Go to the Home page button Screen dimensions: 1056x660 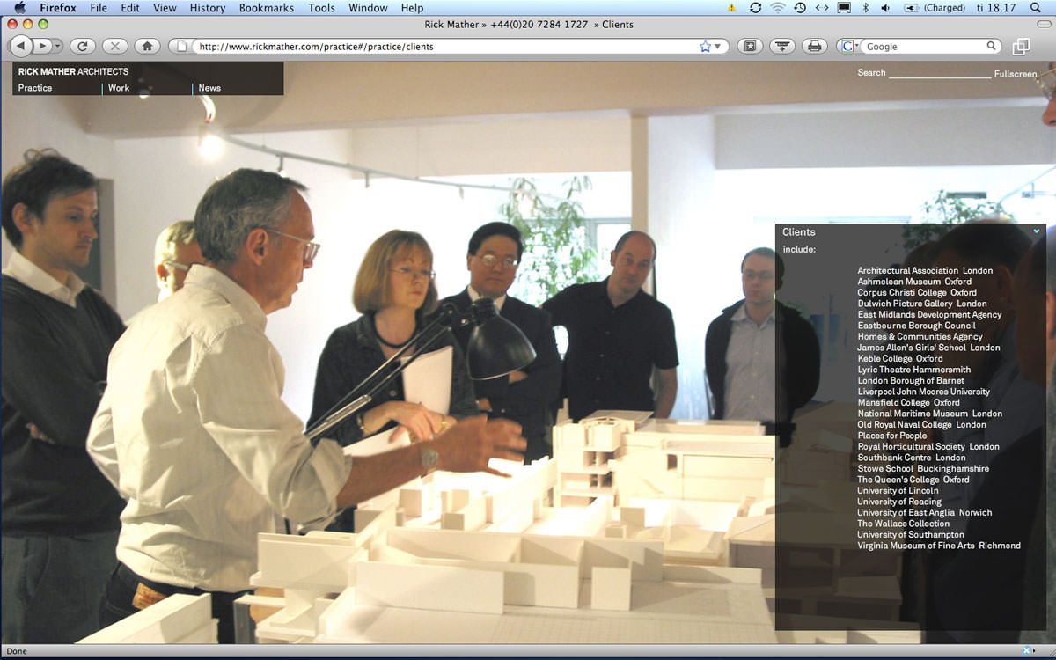pos(147,46)
